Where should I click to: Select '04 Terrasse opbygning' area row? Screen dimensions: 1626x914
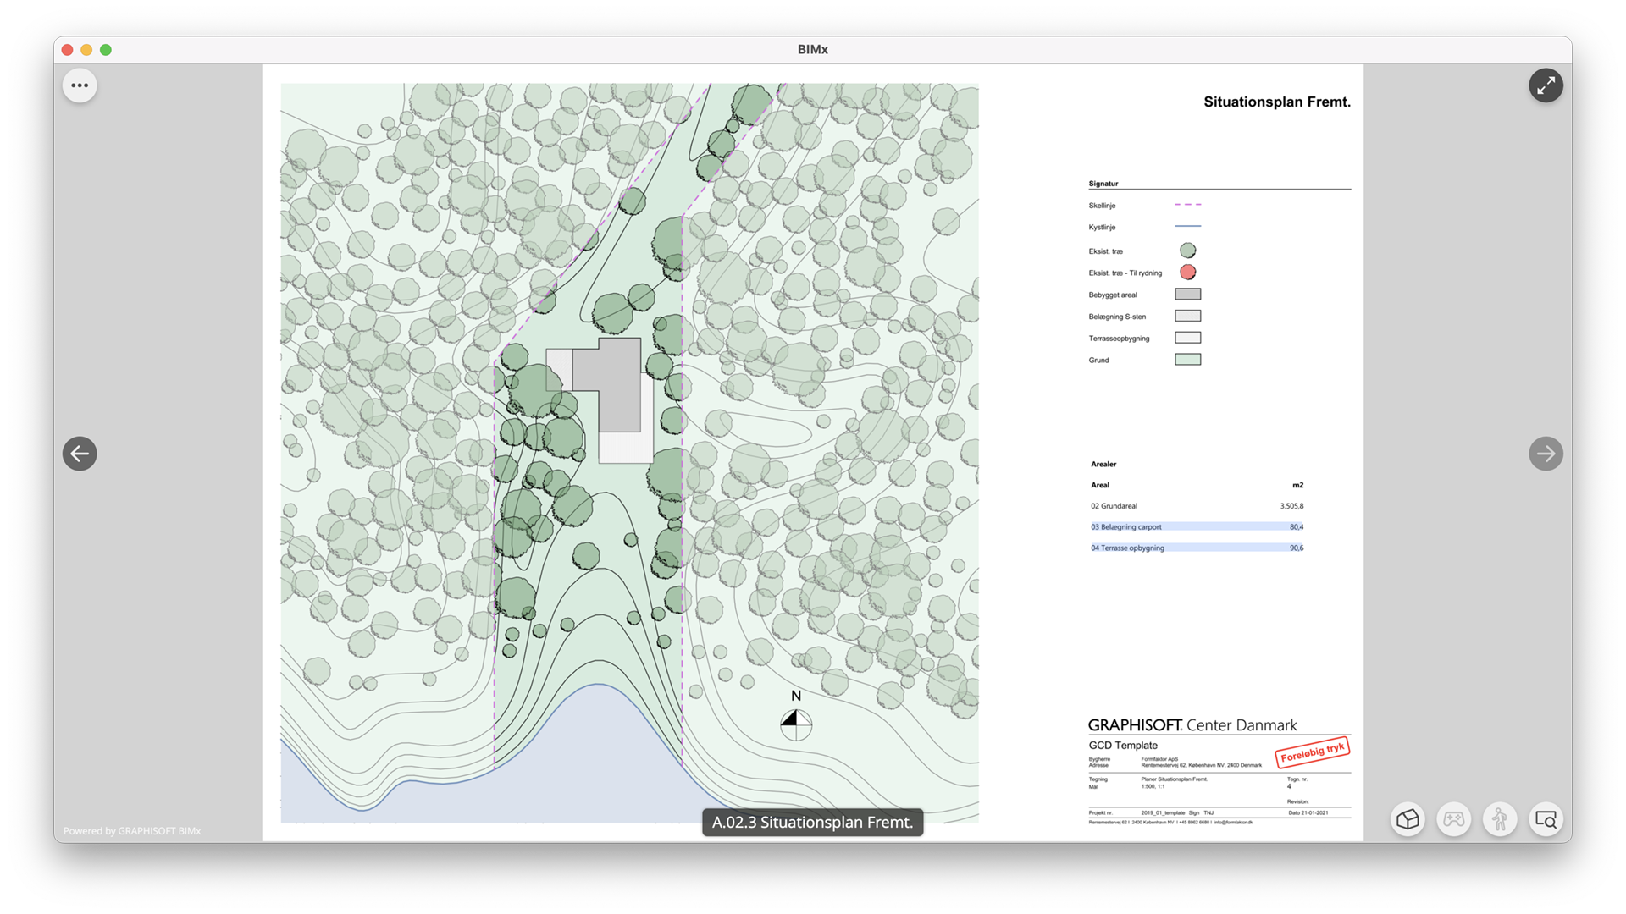(x=1197, y=548)
